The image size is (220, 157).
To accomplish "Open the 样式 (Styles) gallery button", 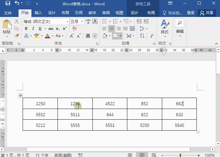I will pyautogui.click(x=165, y=28).
